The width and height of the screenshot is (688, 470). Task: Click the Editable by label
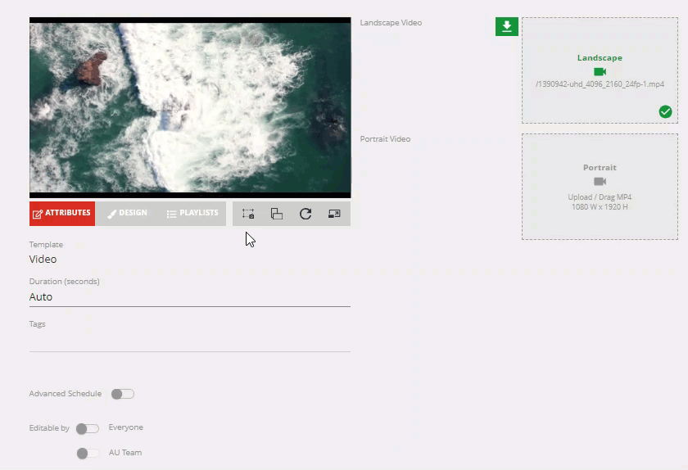[49, 428]
